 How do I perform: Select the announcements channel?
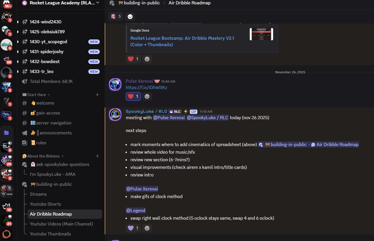click(56, 133)
